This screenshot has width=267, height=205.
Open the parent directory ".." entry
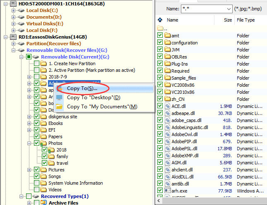tap(166, 29)
